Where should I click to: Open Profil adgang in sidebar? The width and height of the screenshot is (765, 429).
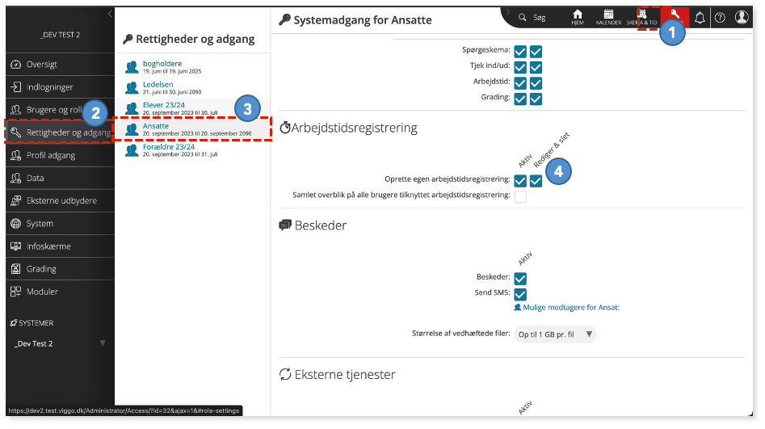point(60,155)
